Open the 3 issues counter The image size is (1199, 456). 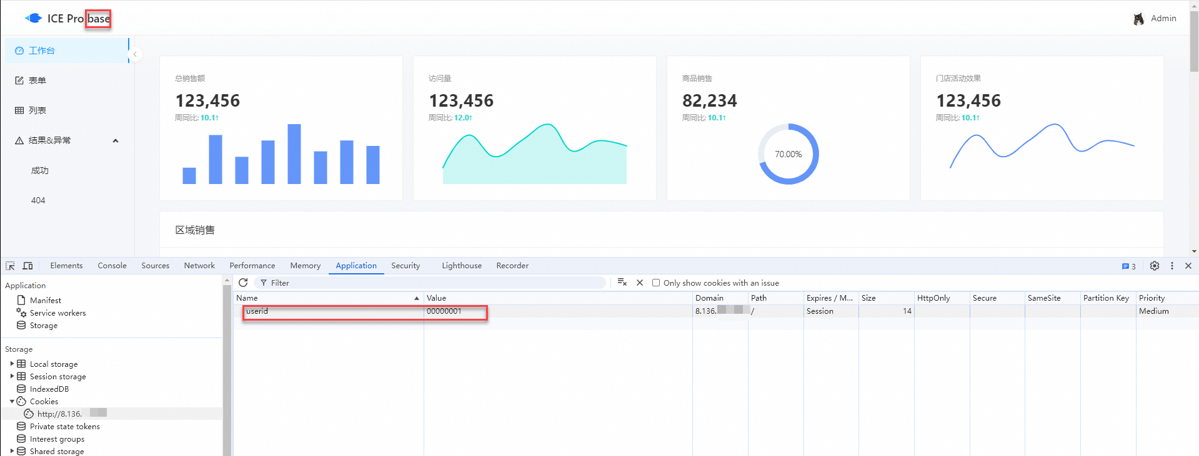[1128, 266]
